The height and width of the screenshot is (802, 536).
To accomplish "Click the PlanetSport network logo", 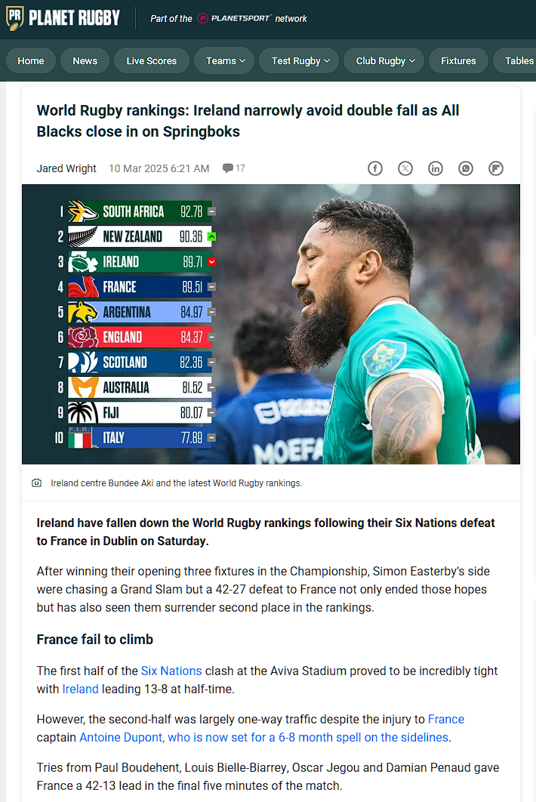I will [233, 18].
